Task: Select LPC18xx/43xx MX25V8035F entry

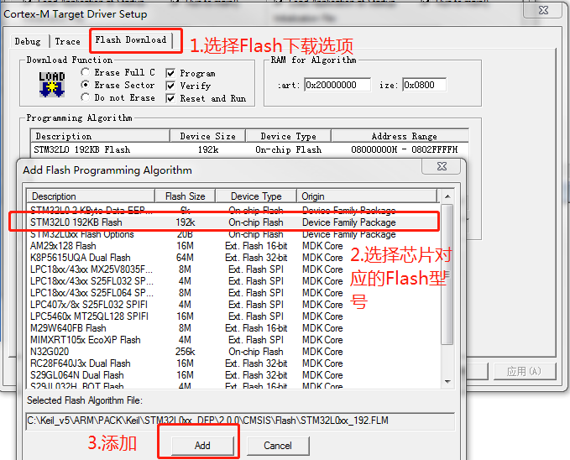Action: 233,269
